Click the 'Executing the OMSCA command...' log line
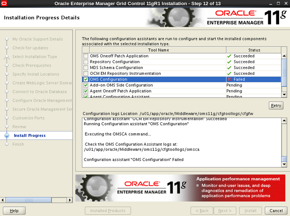Screen dimensions: 290x216 point(118,134)
